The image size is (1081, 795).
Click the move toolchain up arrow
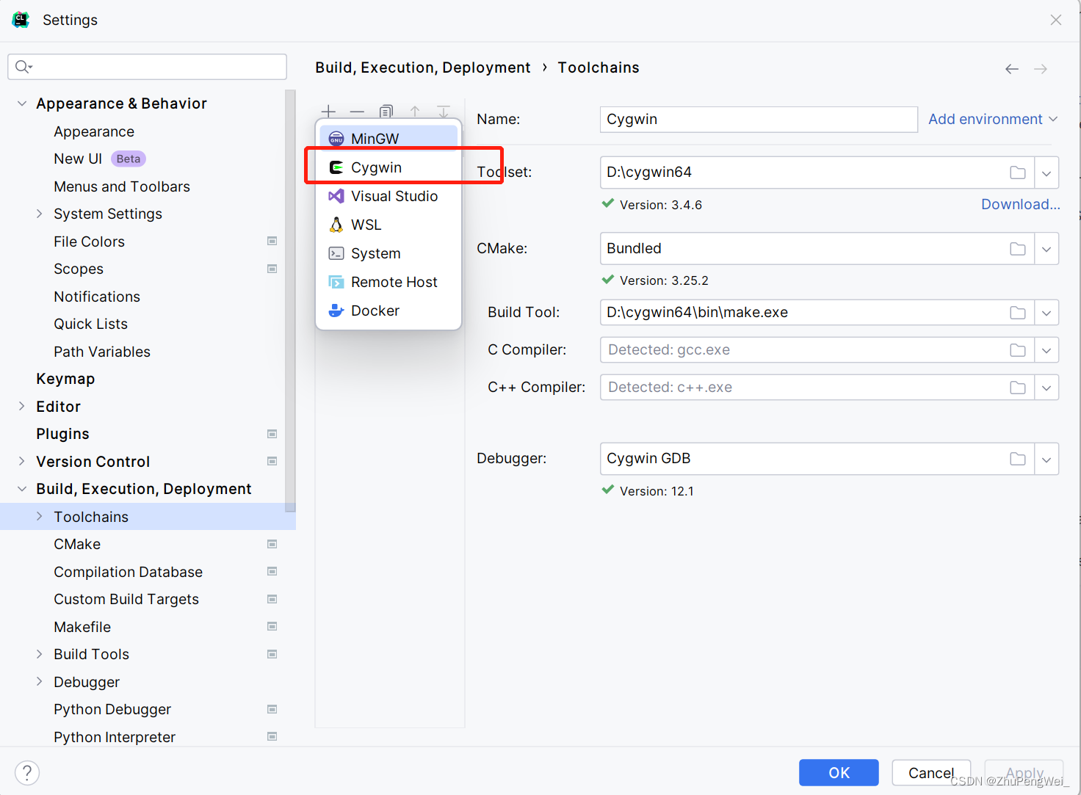415,112
